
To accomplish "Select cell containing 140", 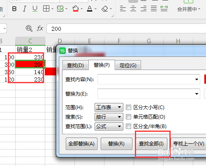I will coord(30,72).
